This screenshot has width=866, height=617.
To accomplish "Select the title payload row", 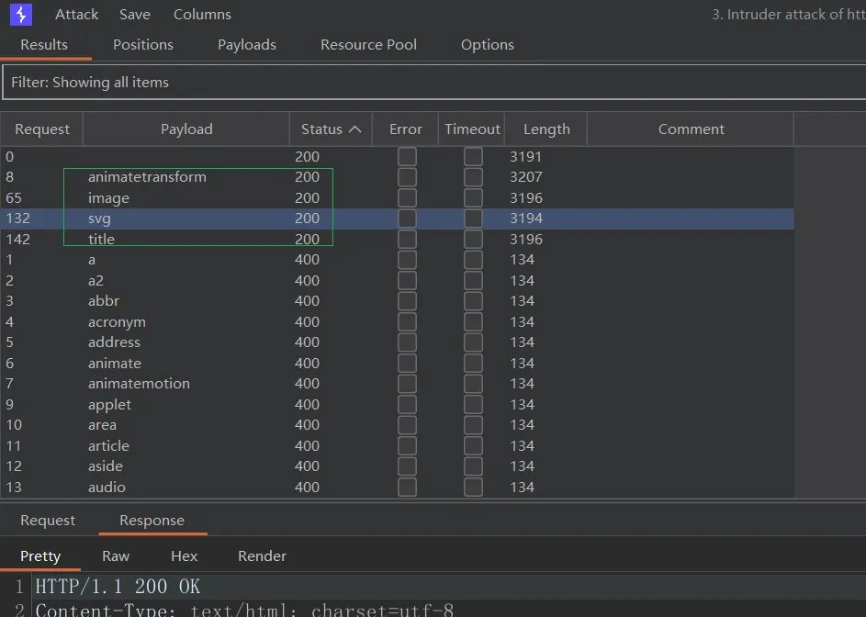I will [x=397, y=239].
